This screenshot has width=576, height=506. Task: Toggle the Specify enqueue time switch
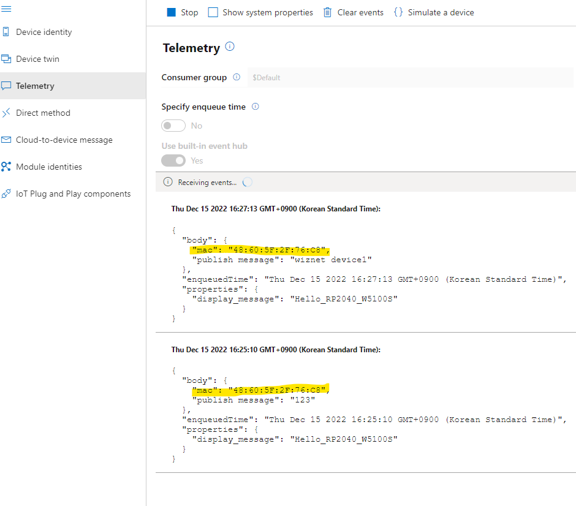pos(173,126)
